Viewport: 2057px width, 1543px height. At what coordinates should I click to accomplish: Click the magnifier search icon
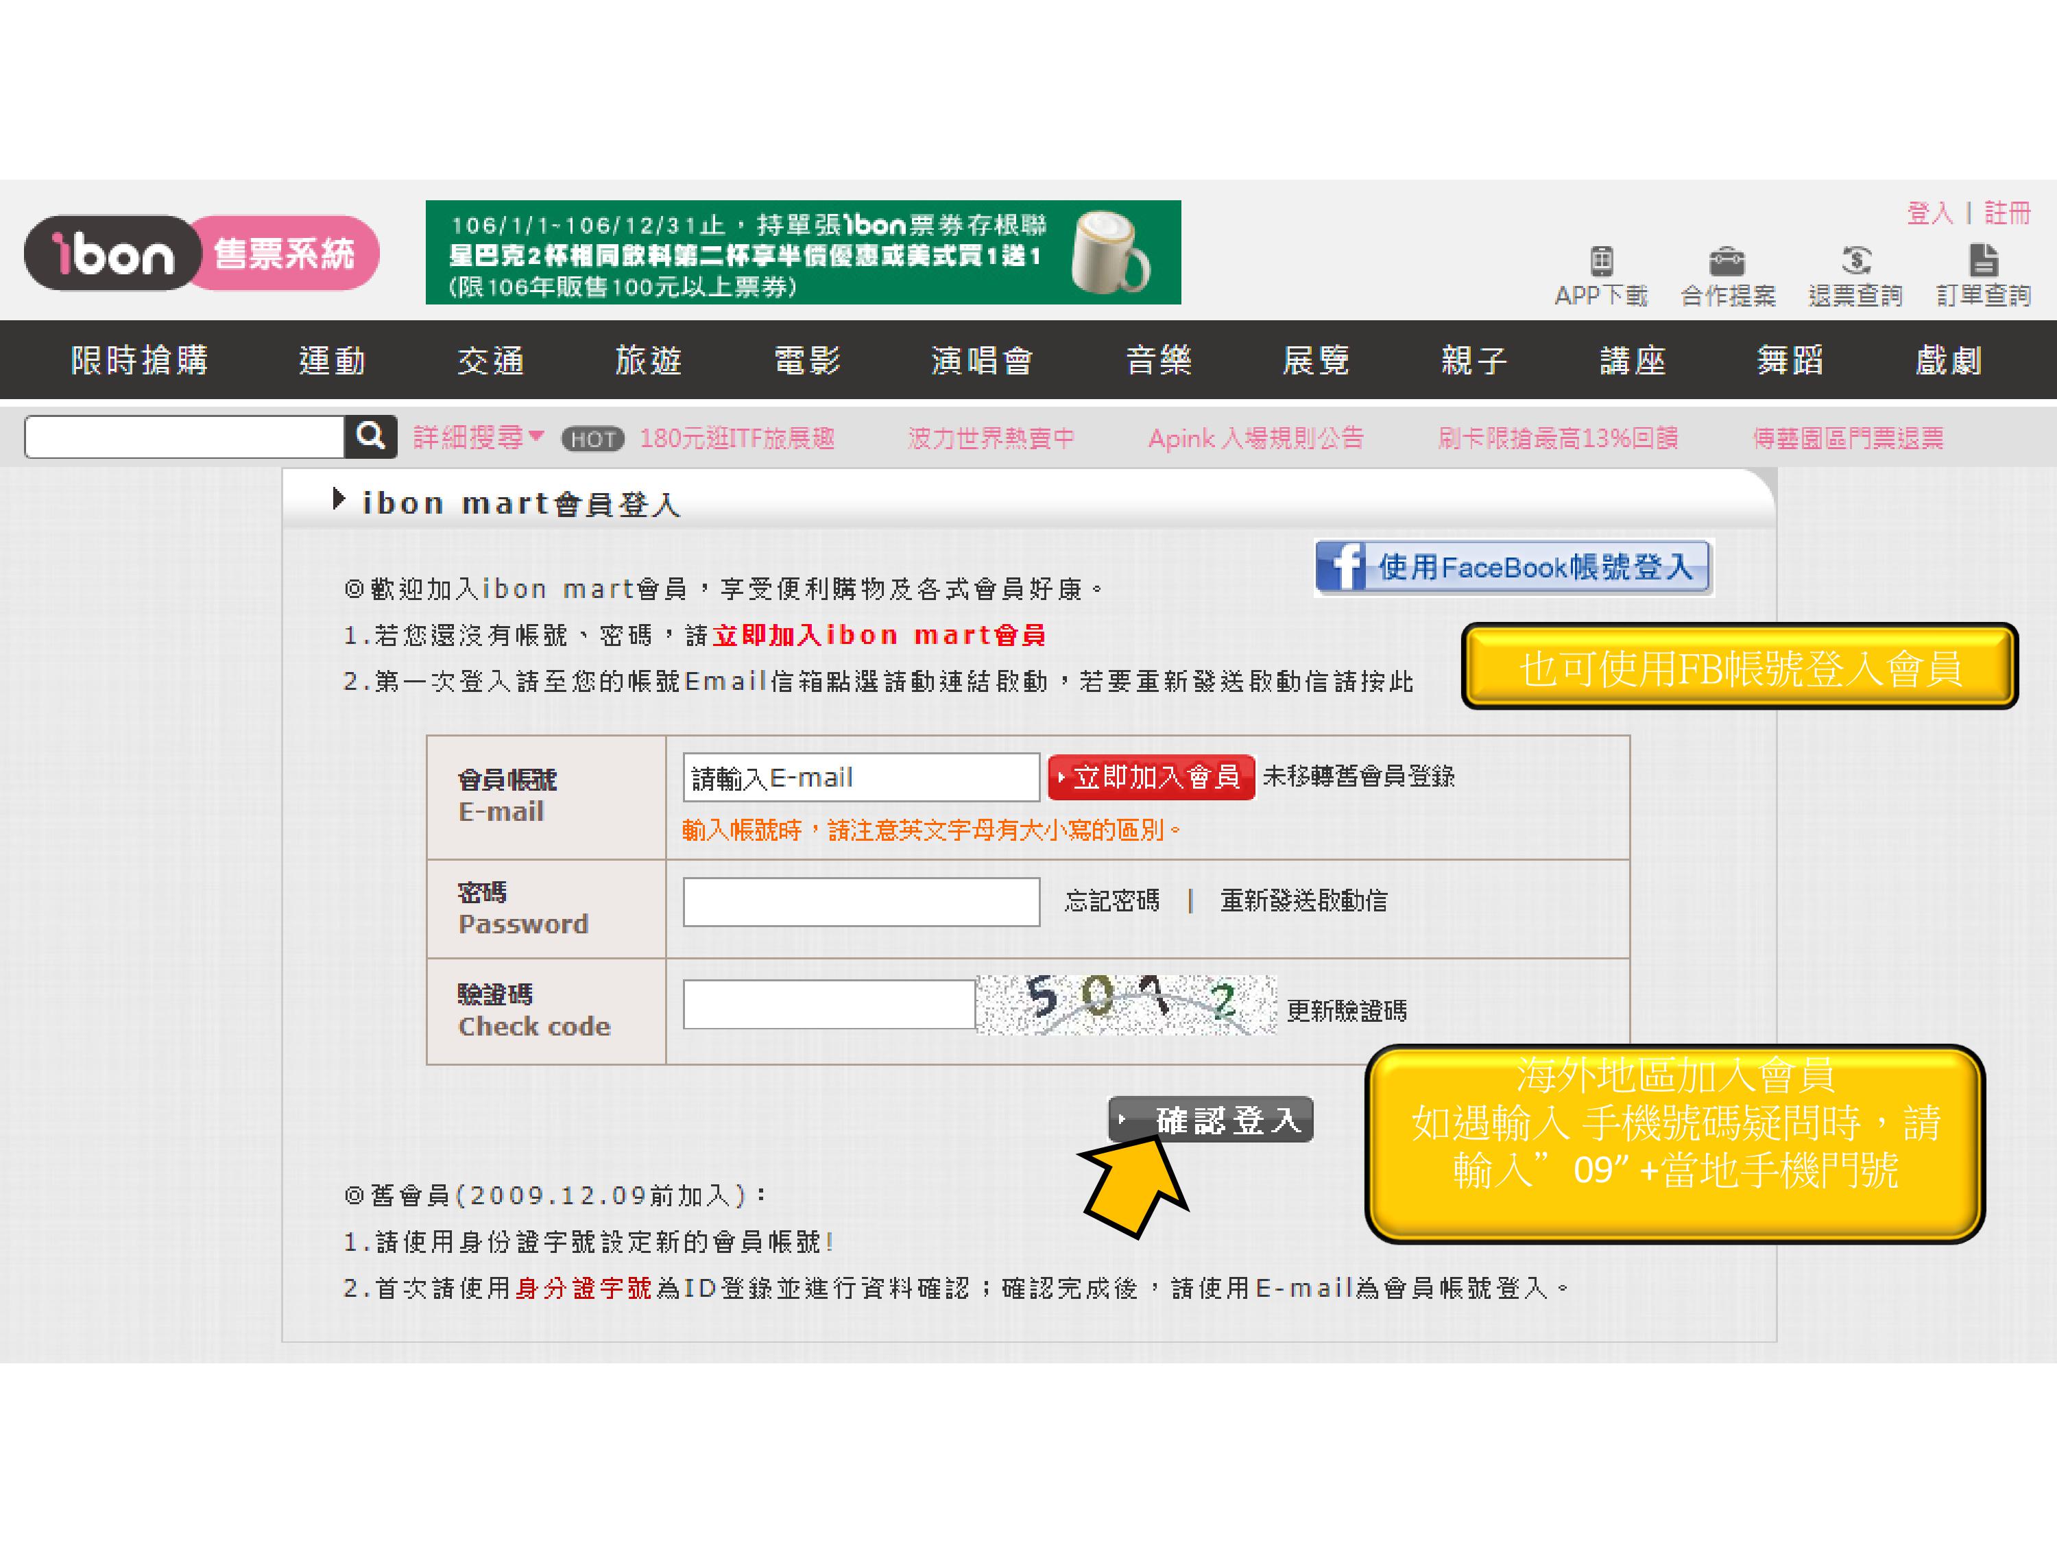pyautogui.click(x=370, y=436)
